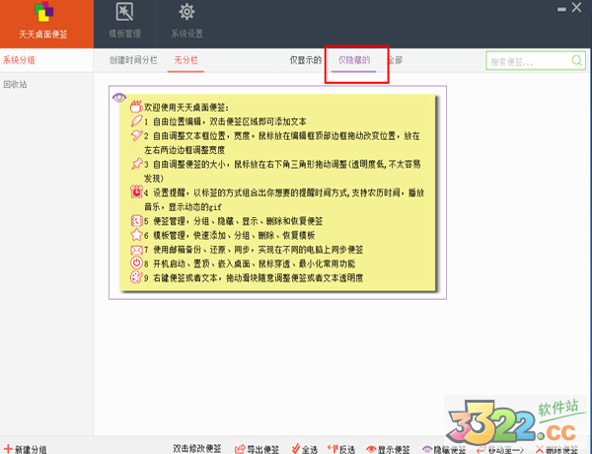Filter notes by 仅显示的
This screenshot has height=454, width=592.
(x=306, y=60)
